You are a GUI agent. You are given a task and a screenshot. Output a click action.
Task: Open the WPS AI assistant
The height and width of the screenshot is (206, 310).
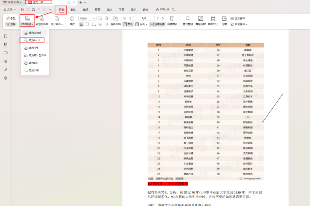162,9
